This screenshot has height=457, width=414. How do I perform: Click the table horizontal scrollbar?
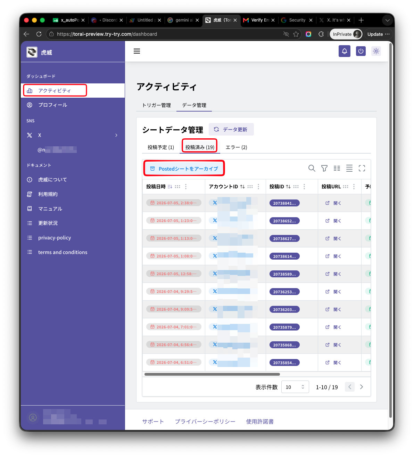click(212, 374)
